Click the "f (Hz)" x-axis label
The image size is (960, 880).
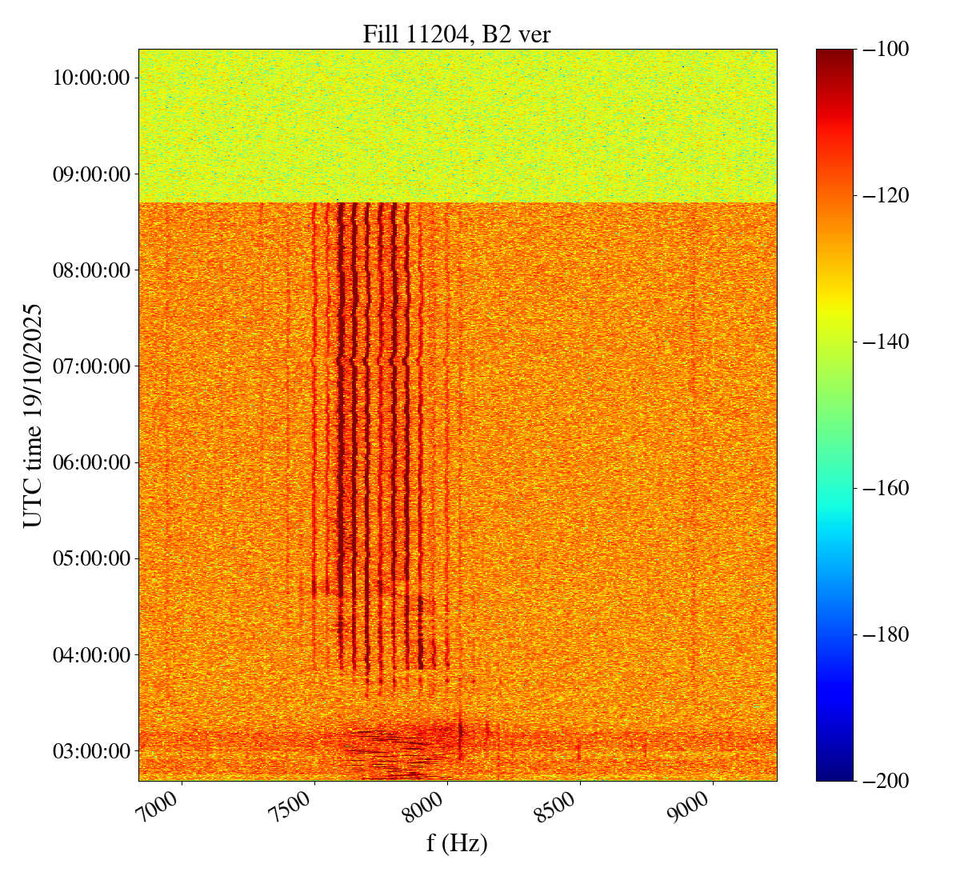point(457,842)
